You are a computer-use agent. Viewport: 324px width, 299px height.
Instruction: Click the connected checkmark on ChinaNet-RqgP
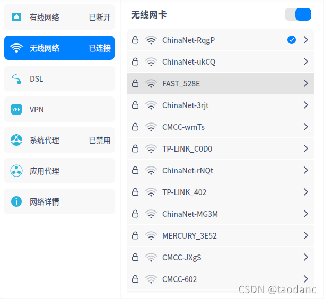[291, 40]
